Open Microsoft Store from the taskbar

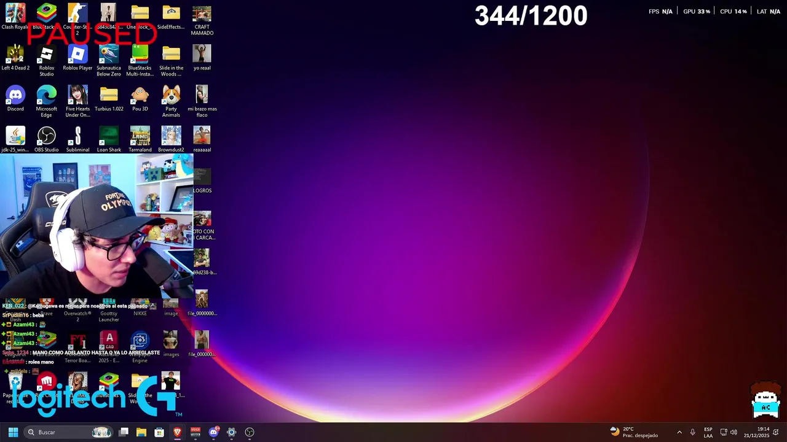159,432
